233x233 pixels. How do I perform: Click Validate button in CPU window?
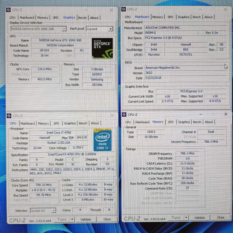pyautogui.click(x=86, y=219)
